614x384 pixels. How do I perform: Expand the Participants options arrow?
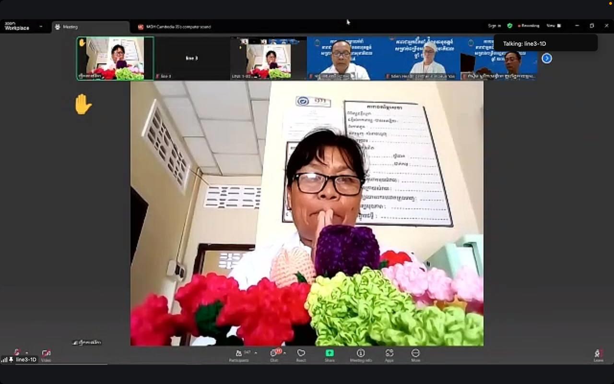[x=256, y=353]
